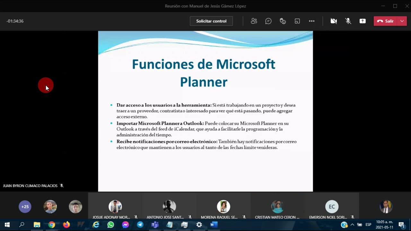Open reactions and raise hand icon
411x231 pixels.
click(283, 21)
